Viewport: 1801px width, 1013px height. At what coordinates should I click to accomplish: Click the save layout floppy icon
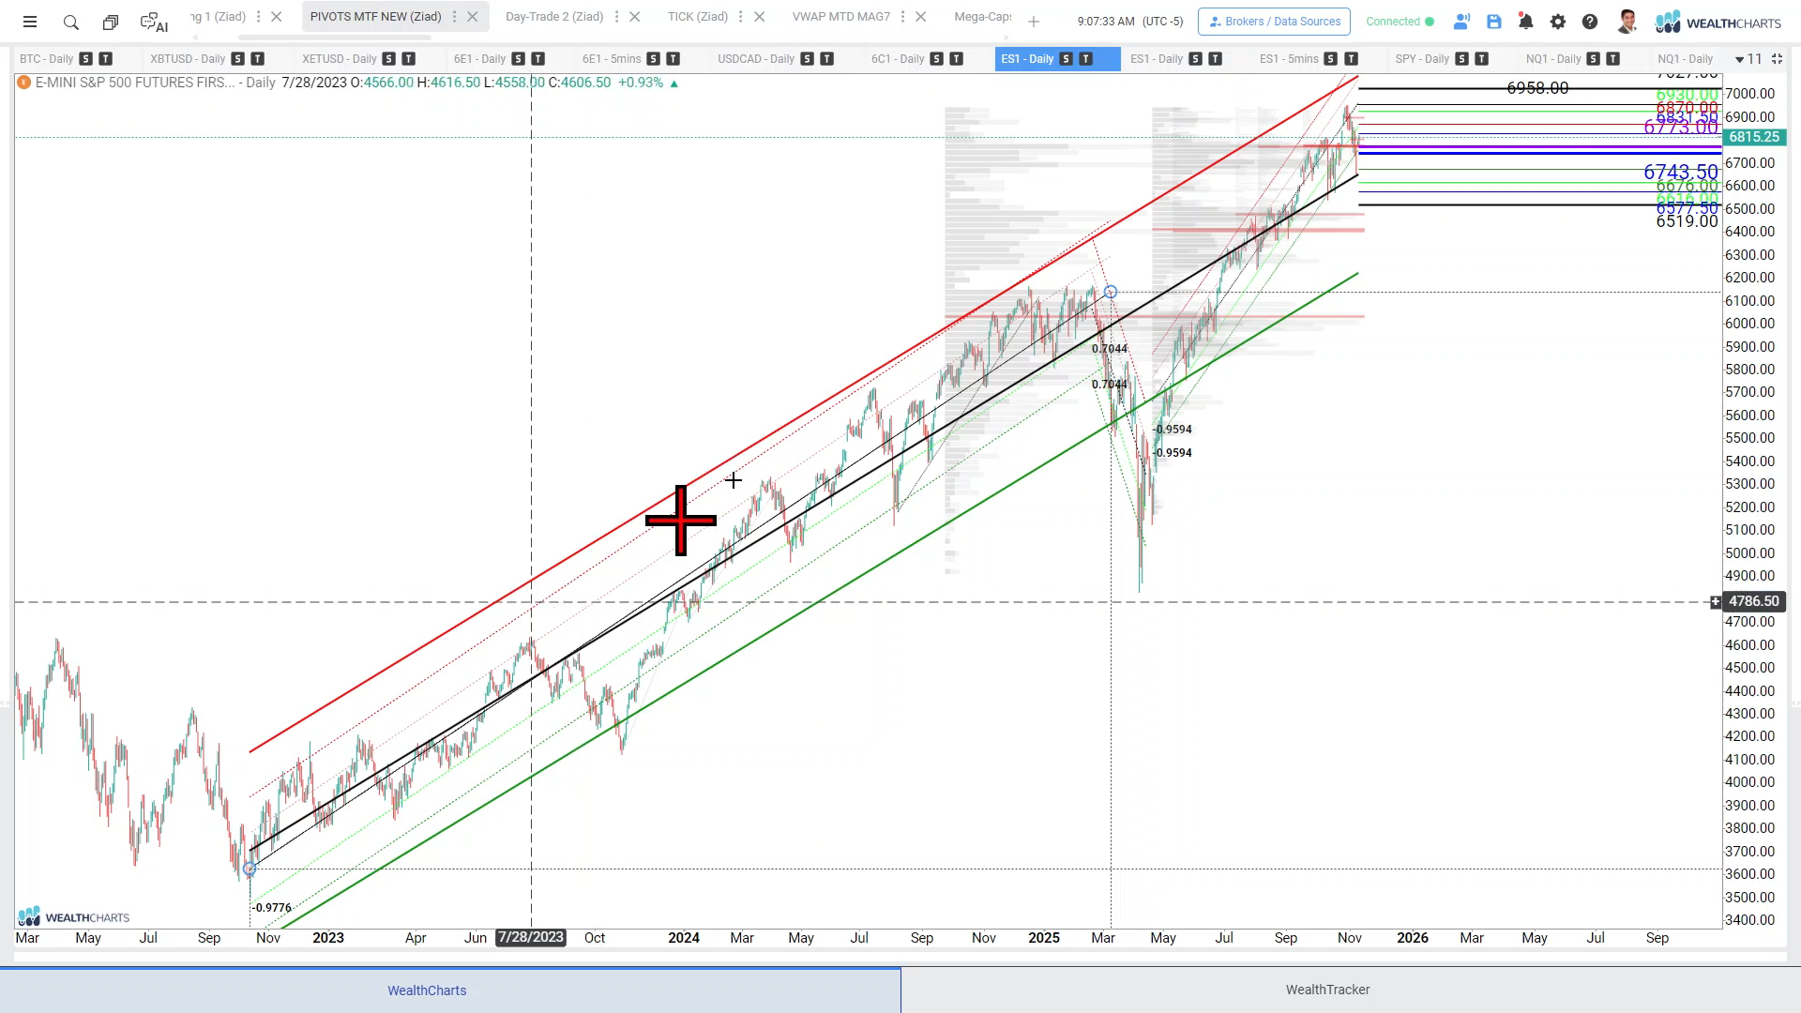tap(1494, 22)
